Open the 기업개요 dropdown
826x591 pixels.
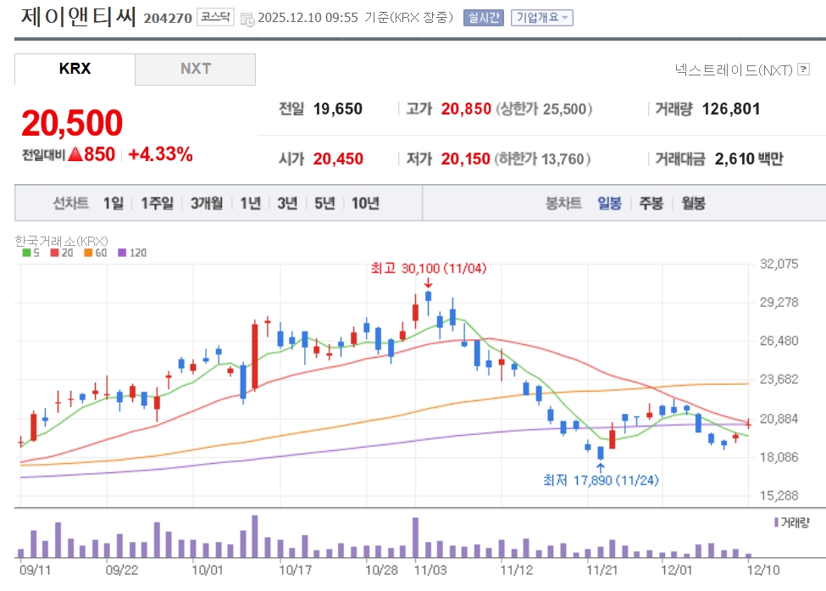541,18
